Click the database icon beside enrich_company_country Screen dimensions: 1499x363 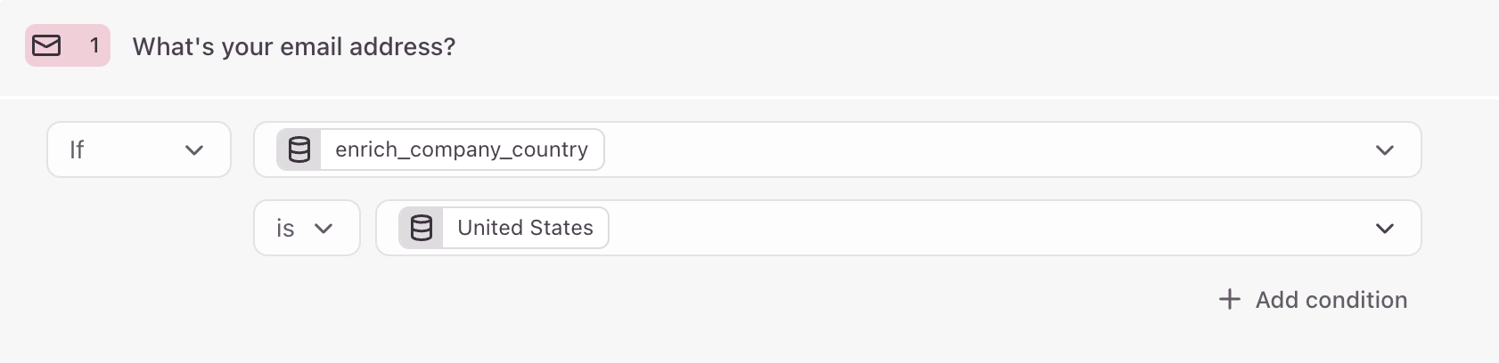[299, 149]
